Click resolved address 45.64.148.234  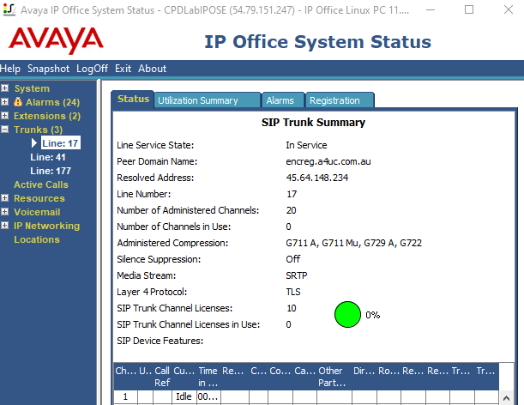click(316, 178)
